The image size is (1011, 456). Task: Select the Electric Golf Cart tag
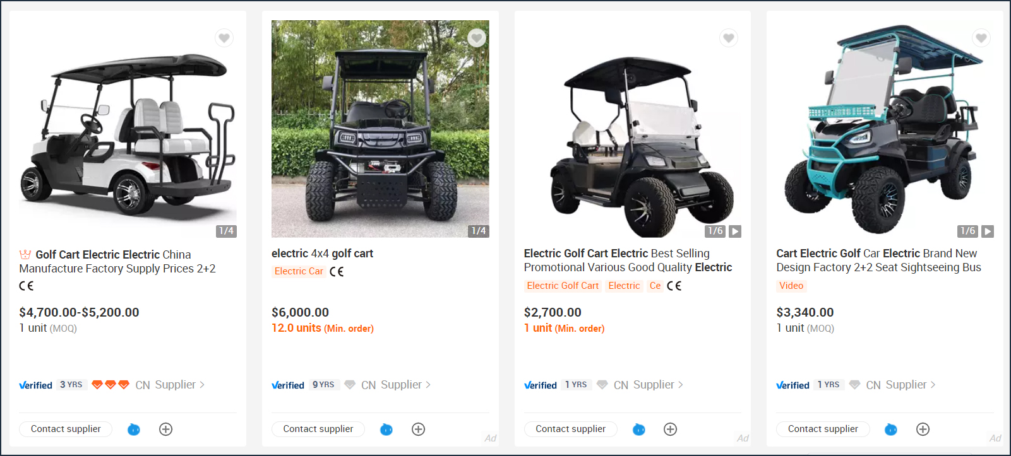(563, 286)
